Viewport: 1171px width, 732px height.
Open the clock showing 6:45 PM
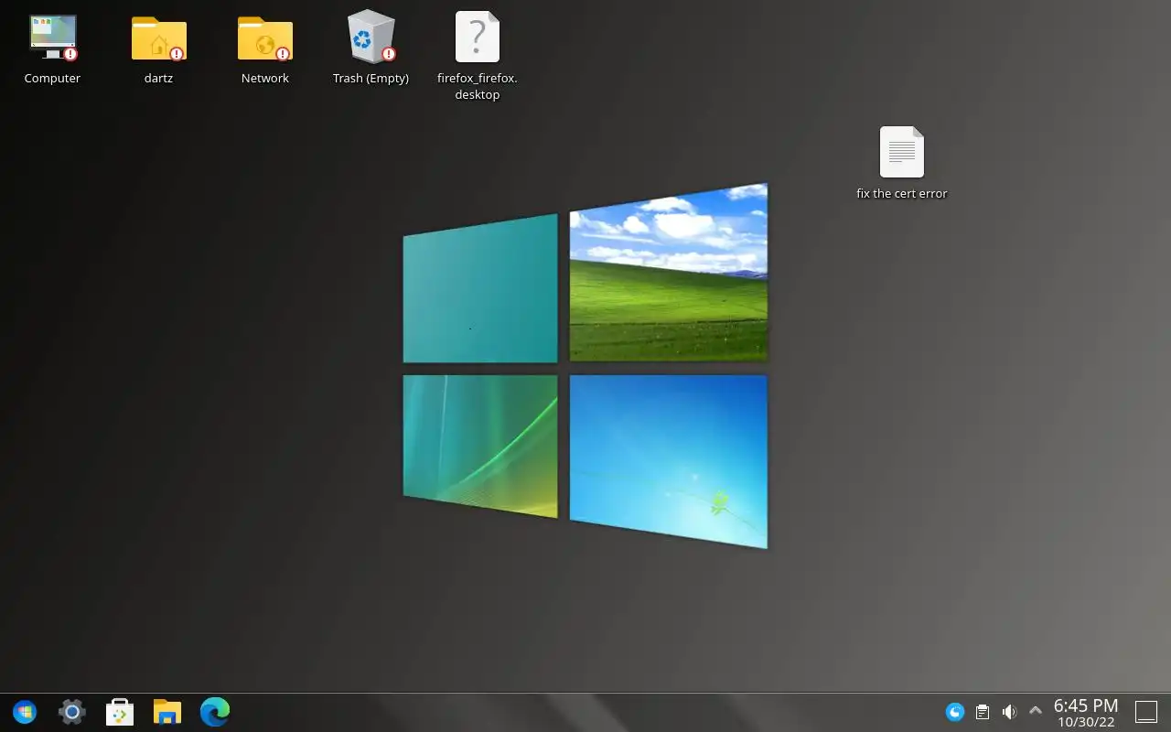pyautogui.click(x=1086, y=713)
